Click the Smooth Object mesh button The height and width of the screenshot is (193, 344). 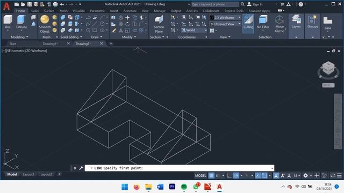(x=45, y=24)
